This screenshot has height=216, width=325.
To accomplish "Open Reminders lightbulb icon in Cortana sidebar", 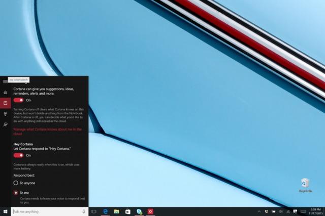I will click(6, 114).
